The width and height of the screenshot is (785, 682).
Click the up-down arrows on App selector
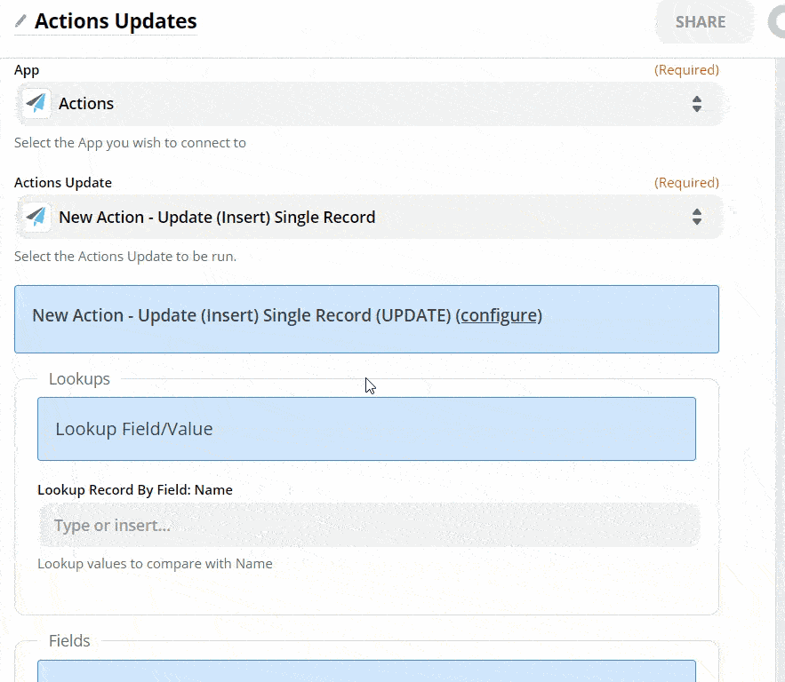click(697, 104)
